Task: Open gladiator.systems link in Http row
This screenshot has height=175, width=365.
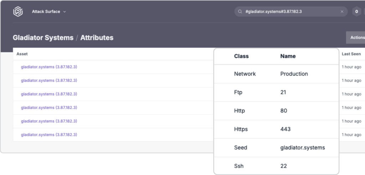Action: pos(49,94)
